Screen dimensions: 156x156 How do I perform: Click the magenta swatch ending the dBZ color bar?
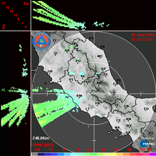[153, 154]
